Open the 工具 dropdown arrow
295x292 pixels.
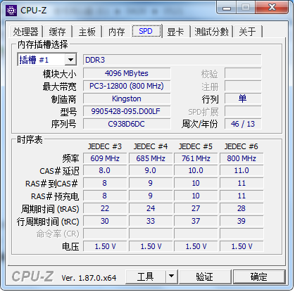172,276
